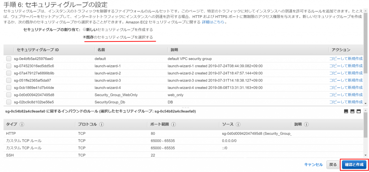Click the 0.0.0.0/0 source cell
This screenshot has width=369, height=172.
tap(229, 141)
